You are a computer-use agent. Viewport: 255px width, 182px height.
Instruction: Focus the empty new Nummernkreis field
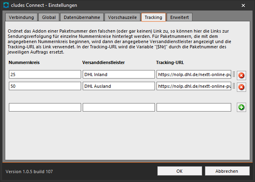(45, 108)
